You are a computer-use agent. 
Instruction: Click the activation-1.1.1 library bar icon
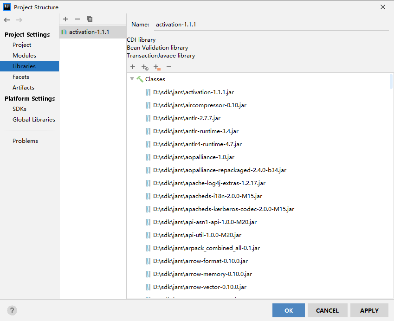[x=64, y=32]
